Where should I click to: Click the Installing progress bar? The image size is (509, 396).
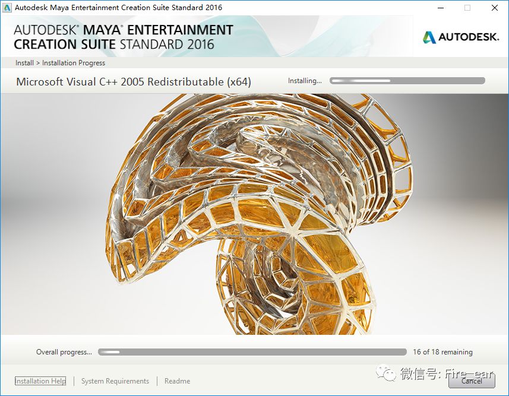[x=407, y=80]
